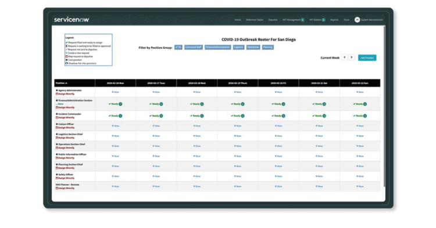Toggle the Planning filter

click(268, 47)
